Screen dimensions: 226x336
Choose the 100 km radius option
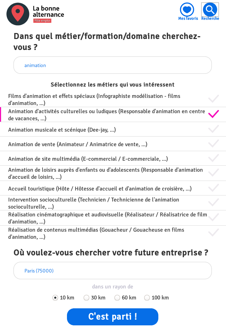point(147,298)
